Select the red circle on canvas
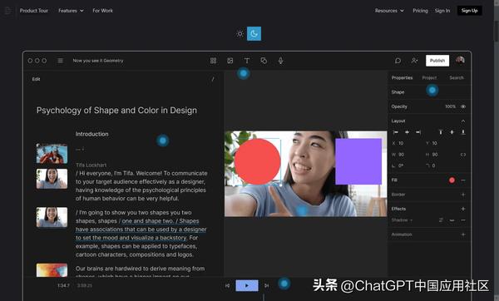Image resolution: width=499 pixels, height=301 pixels. (x=257, y=161)
